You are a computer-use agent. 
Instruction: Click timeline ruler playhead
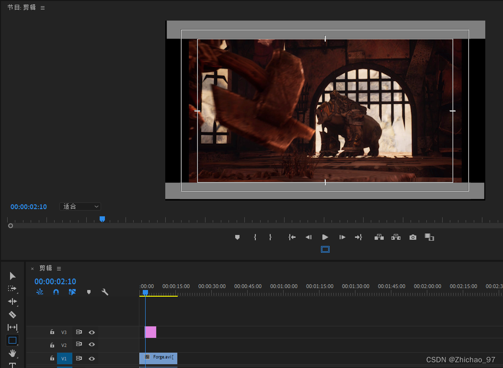click(145, 292)
